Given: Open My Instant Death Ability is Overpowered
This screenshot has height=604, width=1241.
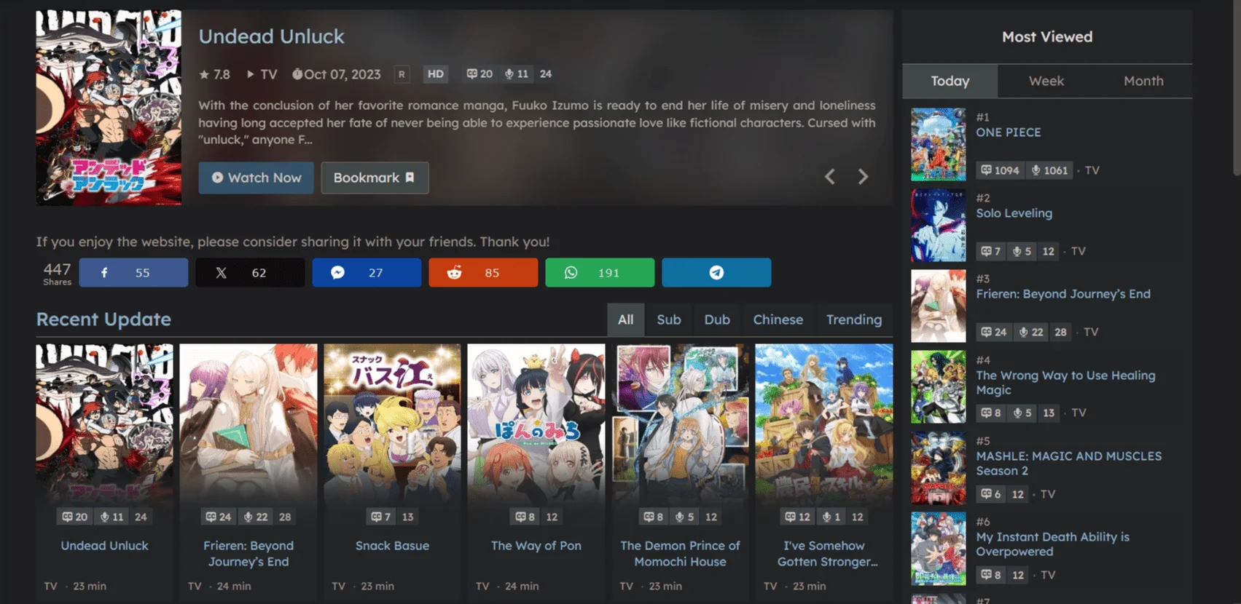Looking at the screenshot, I should pos(1052,544).
